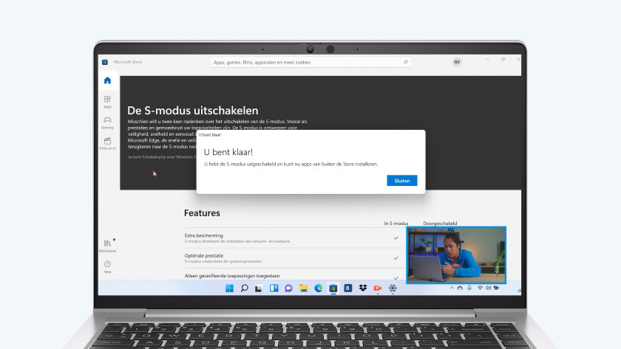Open the Apps section in the sidebar

click(107, 101)
